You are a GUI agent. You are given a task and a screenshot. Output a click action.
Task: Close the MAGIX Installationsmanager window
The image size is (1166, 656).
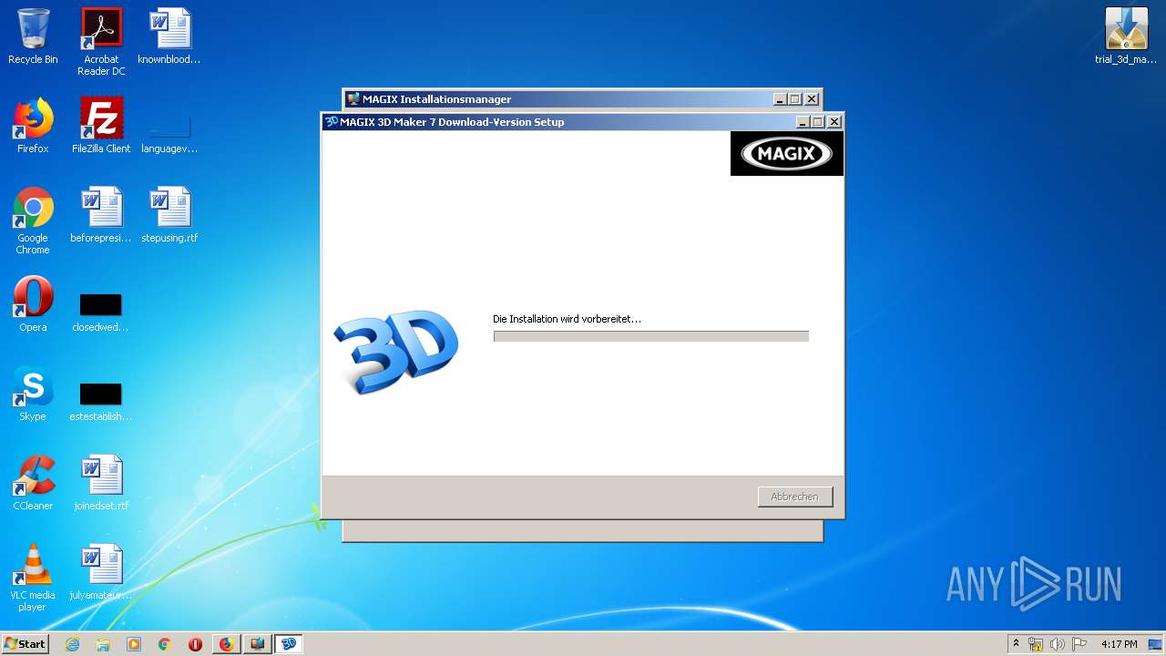[811, 99]
